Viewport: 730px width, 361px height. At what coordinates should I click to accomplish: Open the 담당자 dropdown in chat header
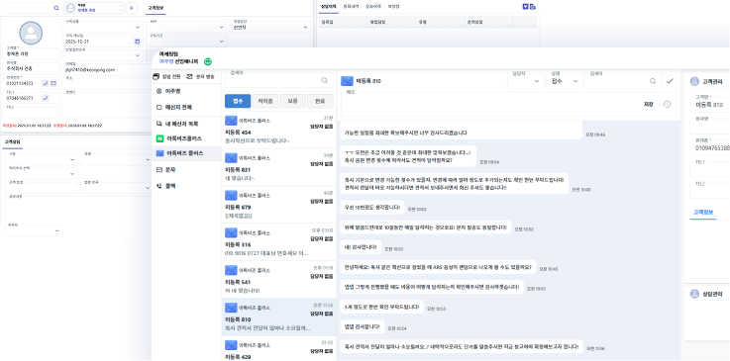tap(526, 80)
